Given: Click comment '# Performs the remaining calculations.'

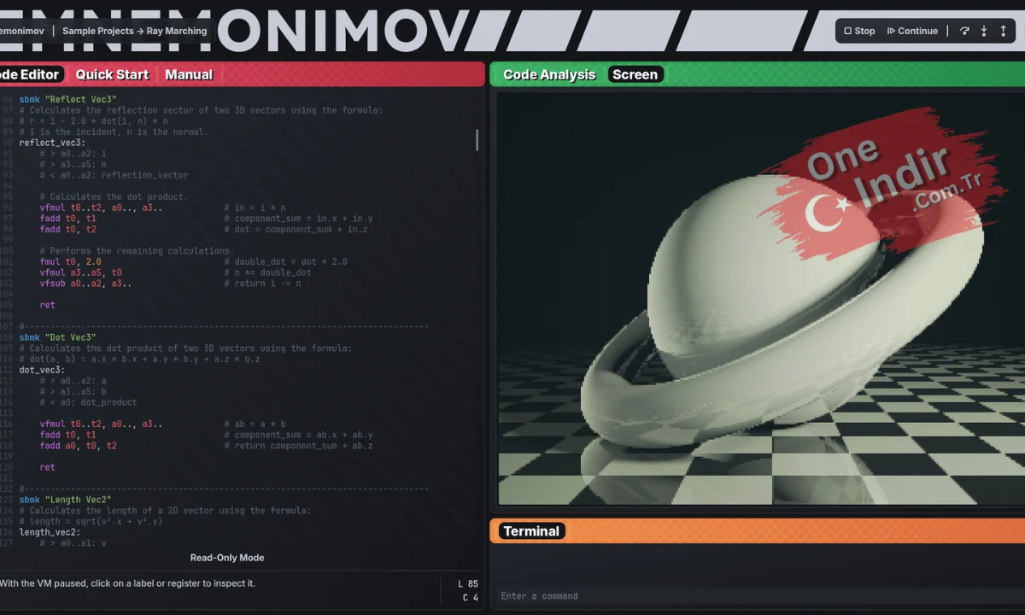Looking at the screenshot, I should (137, 251).
